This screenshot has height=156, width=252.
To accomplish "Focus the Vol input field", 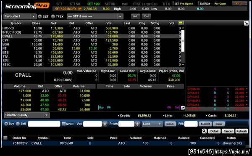I will pos(92,124).
